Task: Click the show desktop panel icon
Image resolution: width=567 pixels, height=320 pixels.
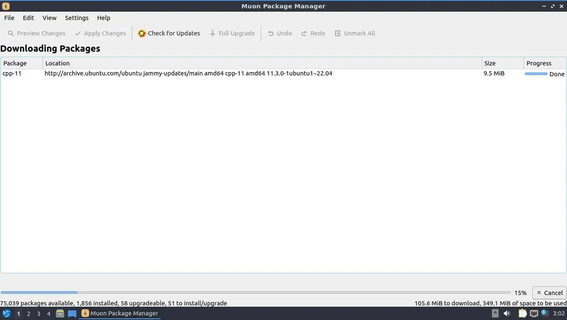Action: tap(72, 313)
